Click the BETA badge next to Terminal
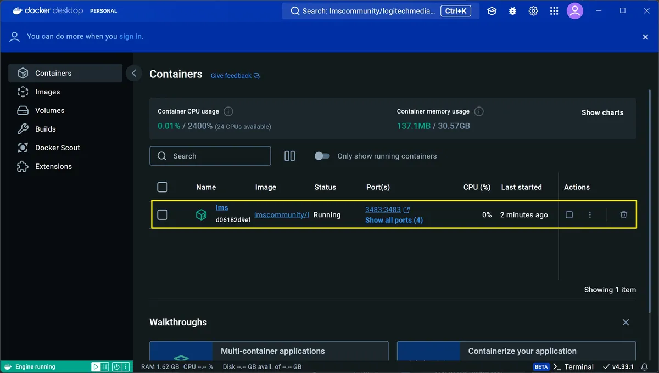This screenshot has height=373, width=659. pos(541,367)
